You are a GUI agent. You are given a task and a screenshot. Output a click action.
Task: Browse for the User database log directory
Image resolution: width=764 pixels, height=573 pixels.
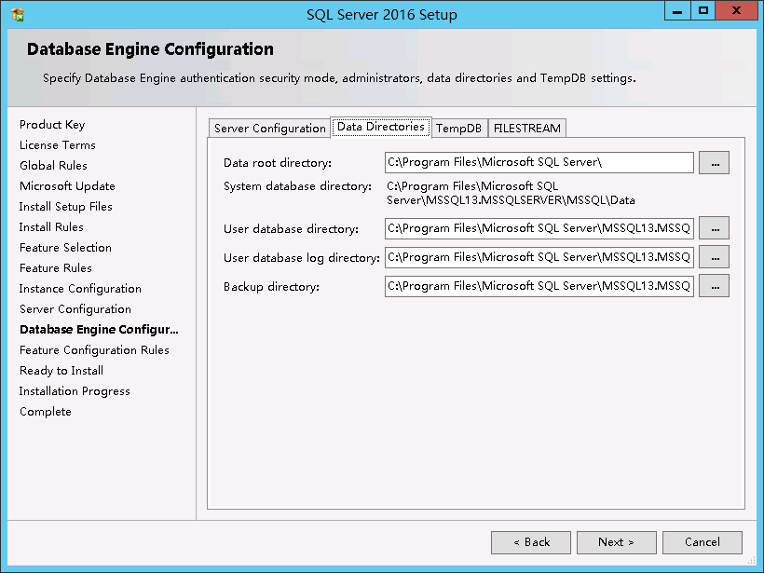click(714, 257)
